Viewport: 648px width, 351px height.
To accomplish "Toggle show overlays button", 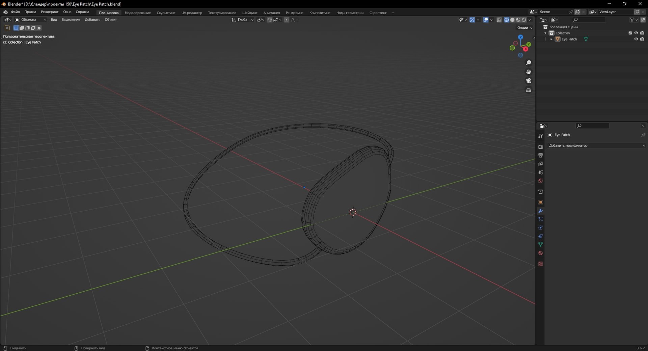I will [486, 20].
